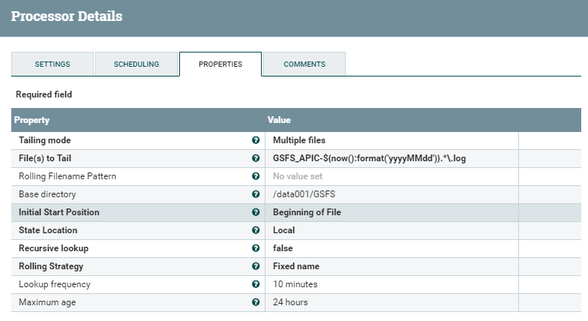The image size is (588, 321).
Task: Click the Maximum age help icon
Action: pyautogui.click(x=256, y=302)
